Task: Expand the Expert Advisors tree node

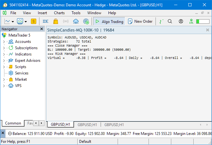Action: coord(4,61)
